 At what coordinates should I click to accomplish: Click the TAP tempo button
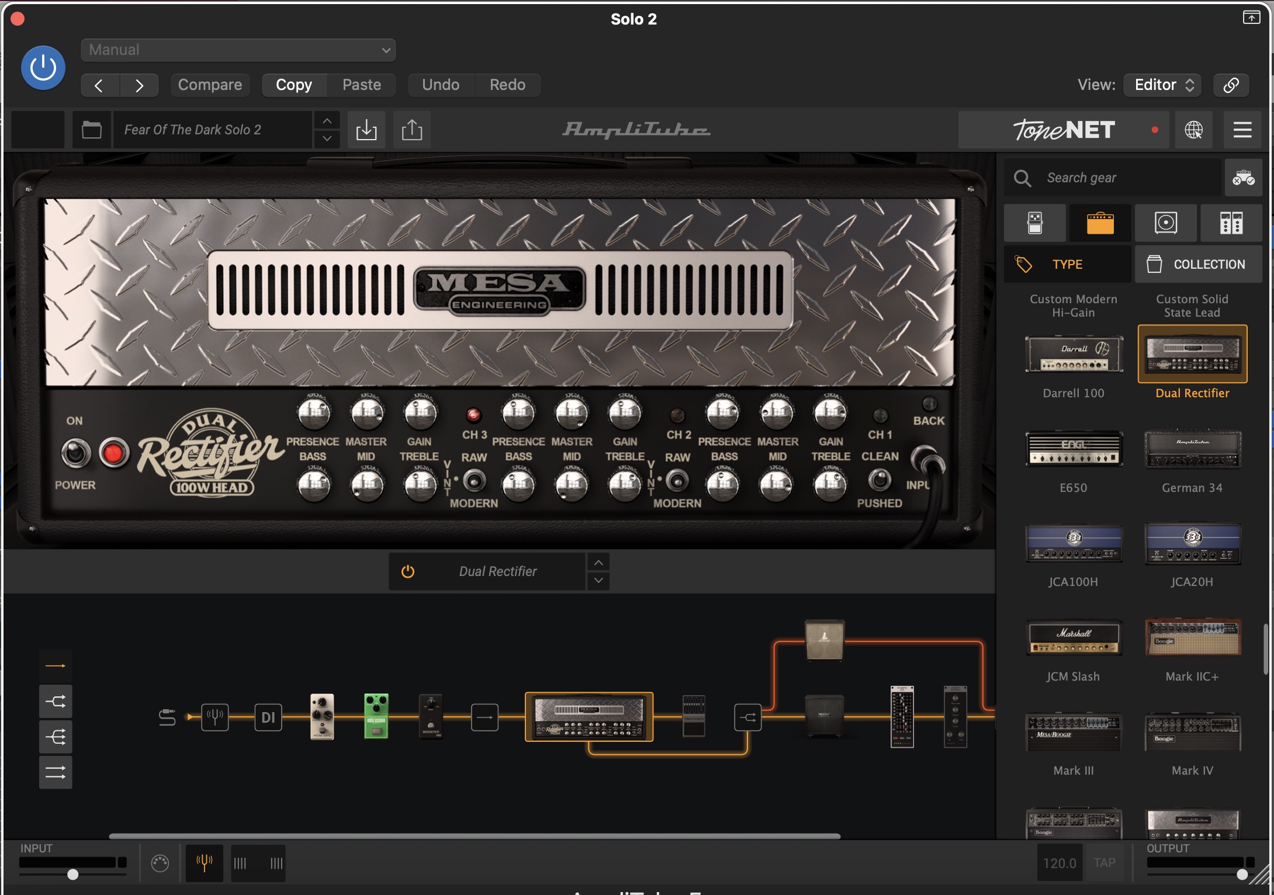tap(1105, 863)
